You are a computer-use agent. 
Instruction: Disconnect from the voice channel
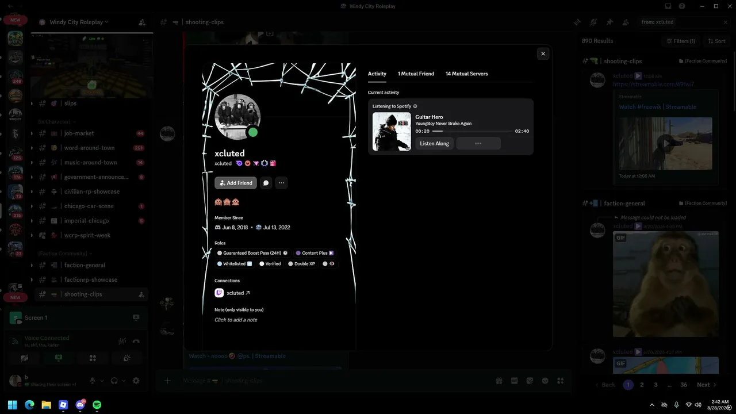pyautogui.click(x=136, y=341)
